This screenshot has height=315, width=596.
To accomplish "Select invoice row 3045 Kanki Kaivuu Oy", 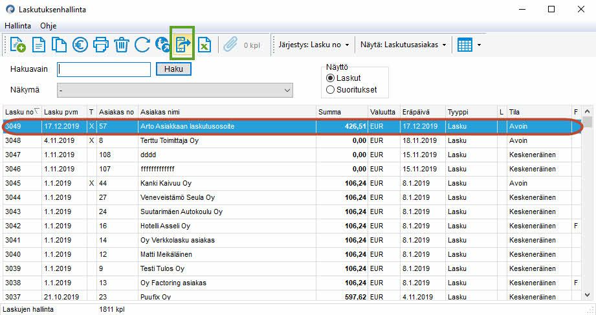I will coord(166,183).
